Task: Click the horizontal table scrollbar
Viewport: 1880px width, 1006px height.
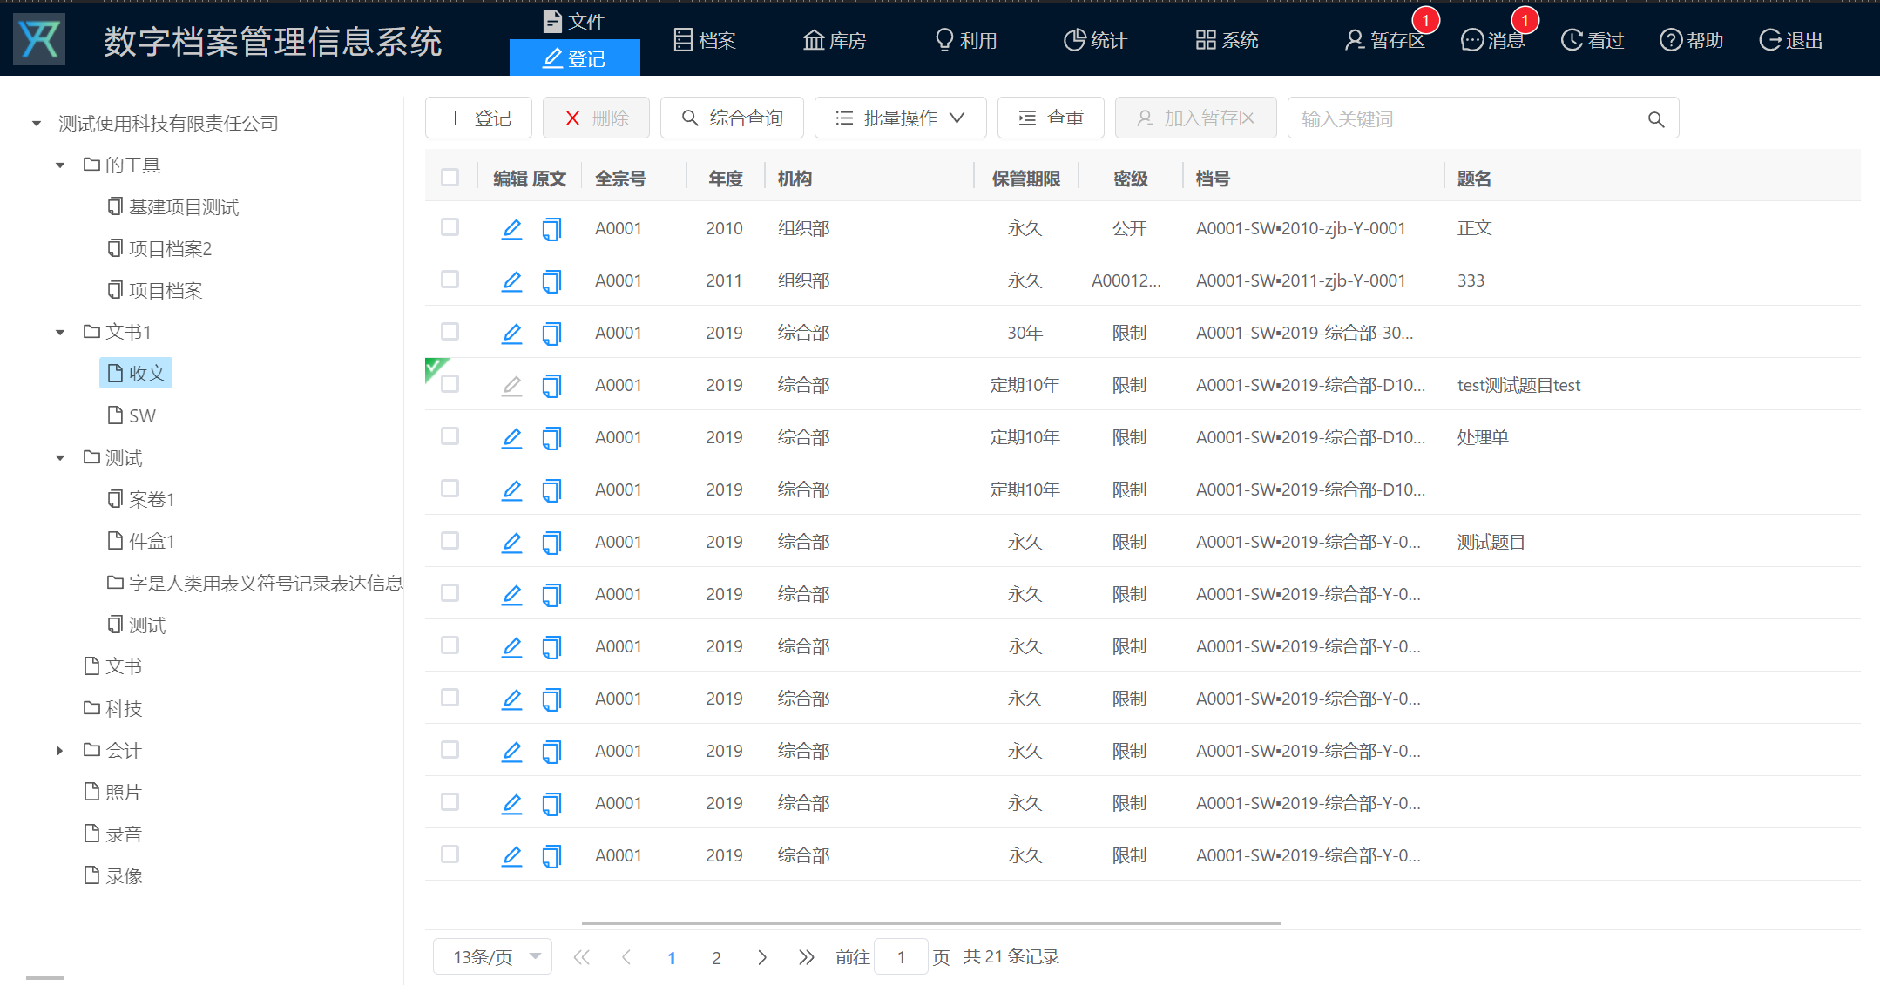Action: [930, 922]
